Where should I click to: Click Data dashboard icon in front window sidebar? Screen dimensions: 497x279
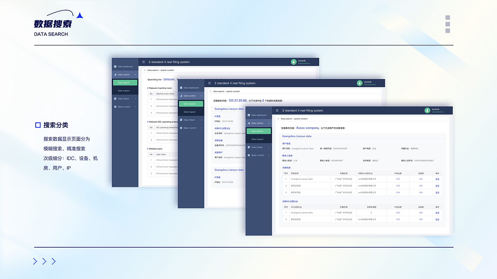coord(249,115)
